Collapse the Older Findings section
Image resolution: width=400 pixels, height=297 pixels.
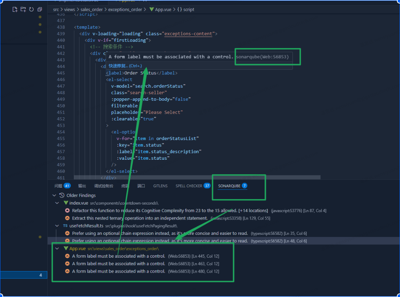coord(54,195)
